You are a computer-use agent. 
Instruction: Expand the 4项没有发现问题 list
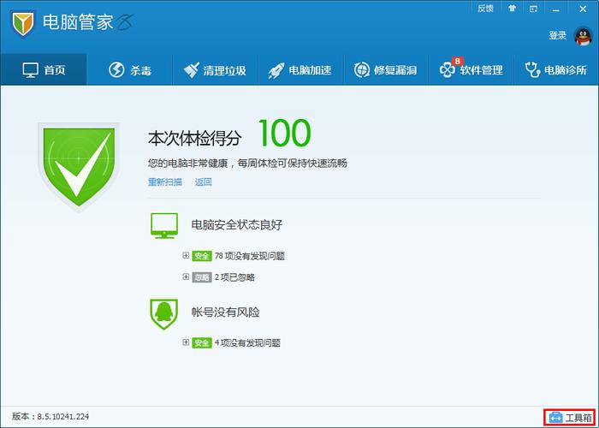186,342
